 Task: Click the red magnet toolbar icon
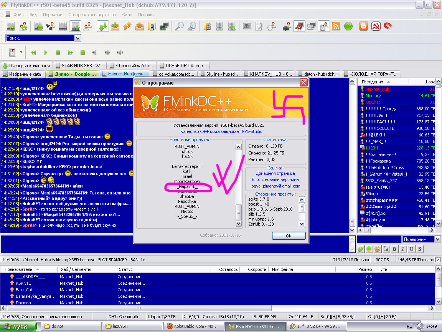(388, 27)
